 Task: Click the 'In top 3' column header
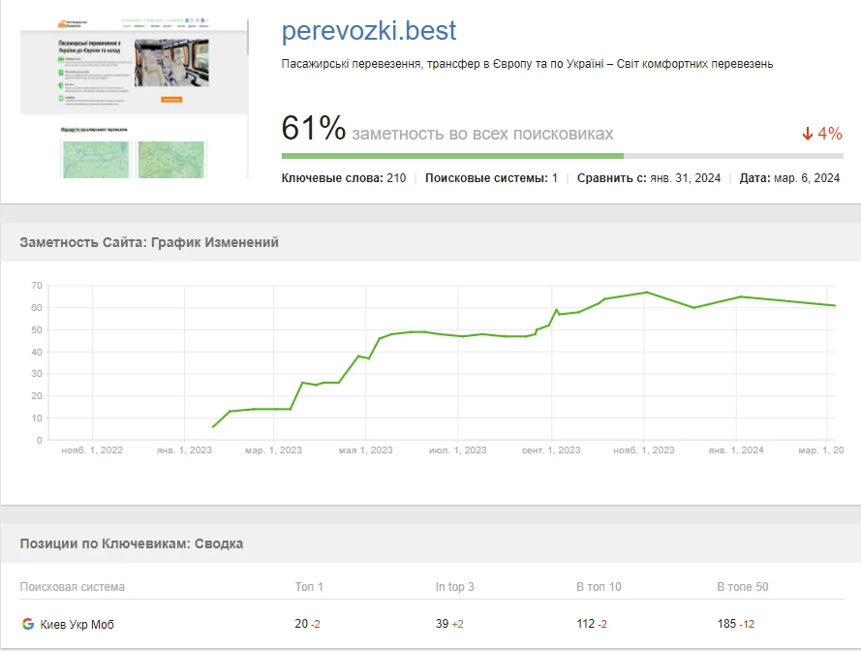pos(454,587)
